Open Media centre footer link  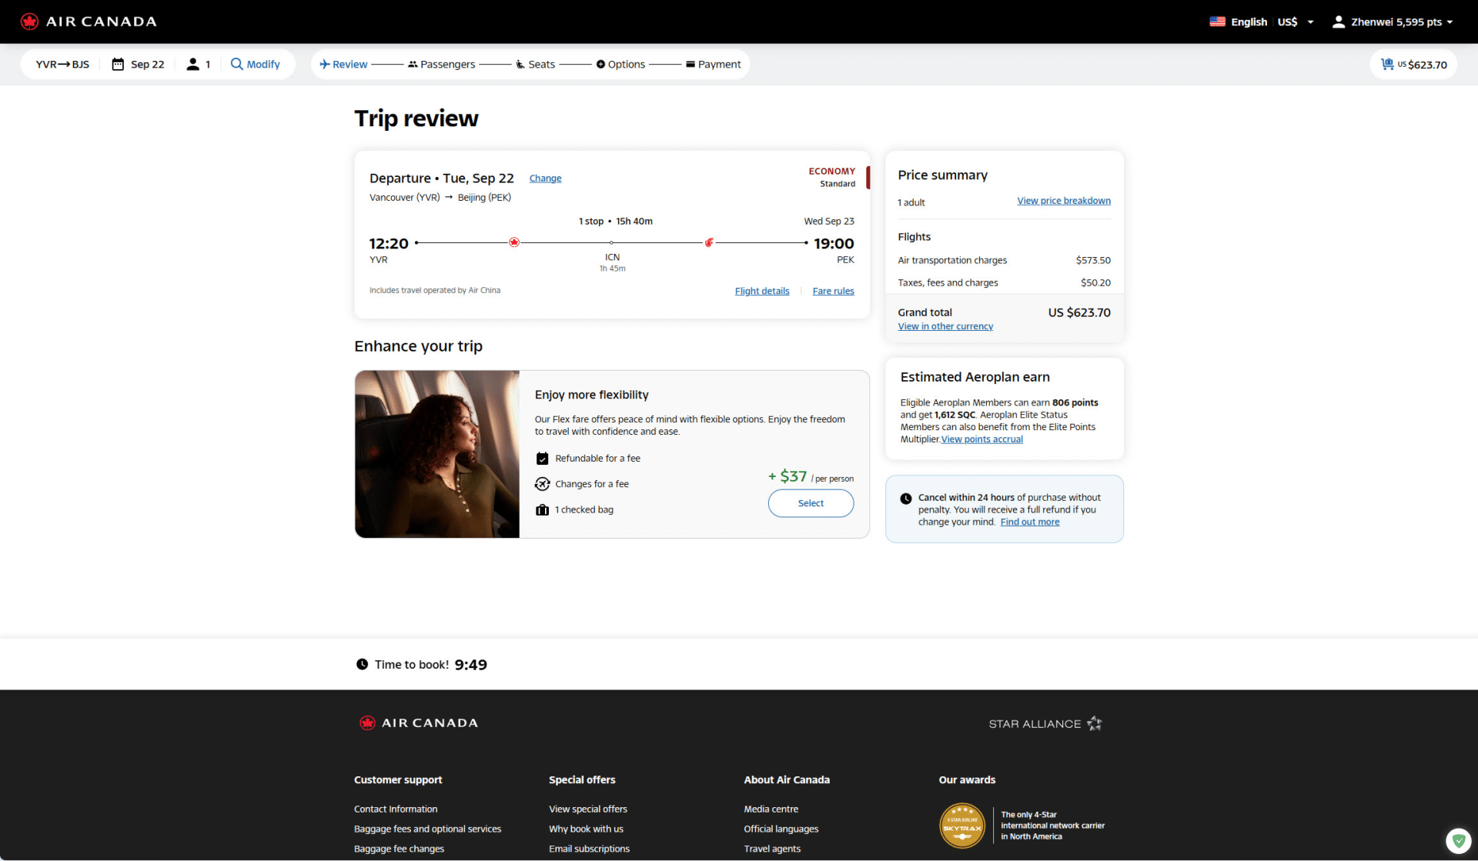click(771, 809)
